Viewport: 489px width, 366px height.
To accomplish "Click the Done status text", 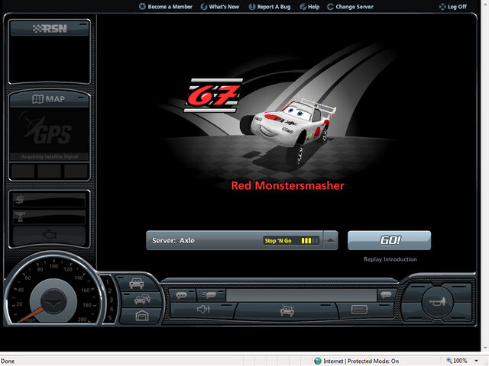I will (8, 361).
